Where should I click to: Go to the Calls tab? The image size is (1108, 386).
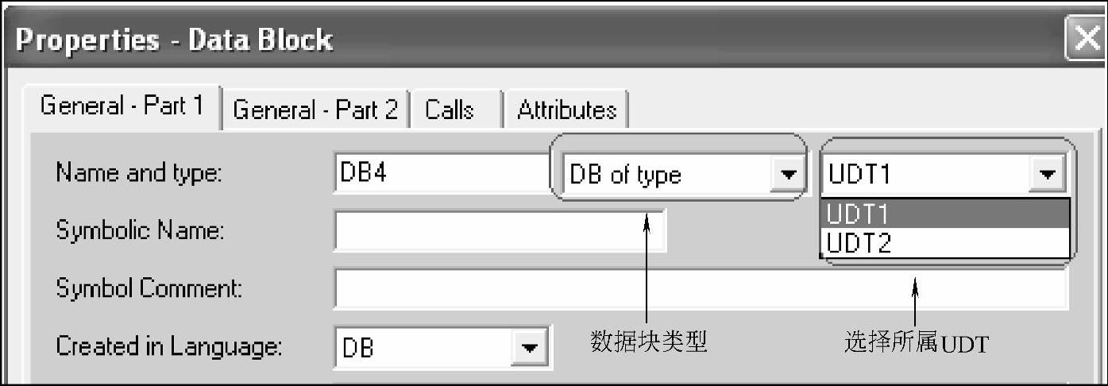[450, 110]
